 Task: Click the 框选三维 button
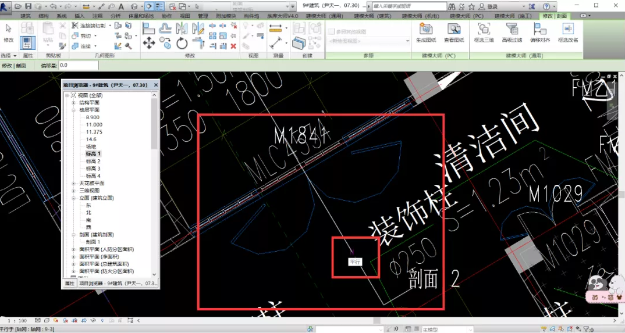[484, 33]
